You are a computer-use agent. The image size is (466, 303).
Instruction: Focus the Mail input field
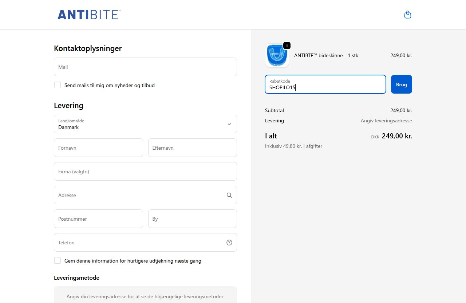145,67
